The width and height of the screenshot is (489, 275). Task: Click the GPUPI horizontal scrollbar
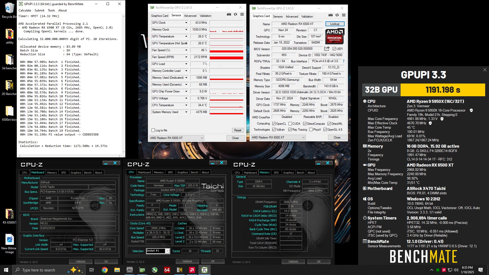point(70,156)
